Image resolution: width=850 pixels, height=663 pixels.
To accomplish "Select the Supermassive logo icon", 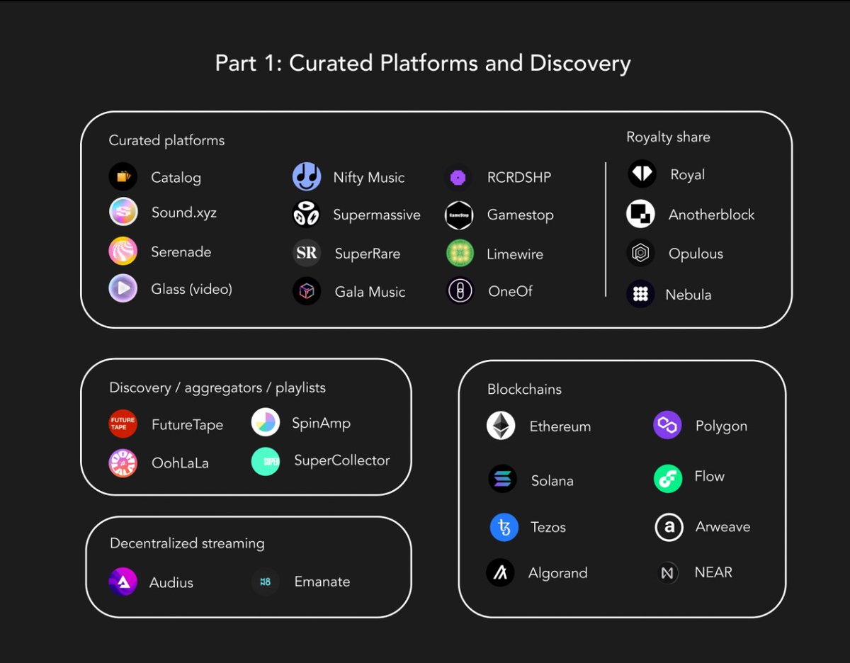I will coord(307,214).
